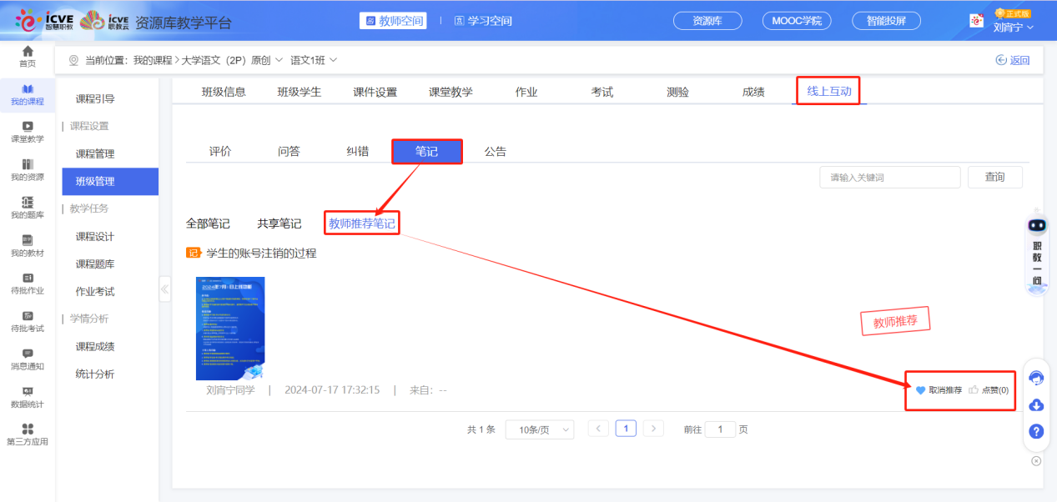Viewport: 1057px width, 502px height.
Task: Open 待批作业 in the sidebar
Action: click(27, 284)
